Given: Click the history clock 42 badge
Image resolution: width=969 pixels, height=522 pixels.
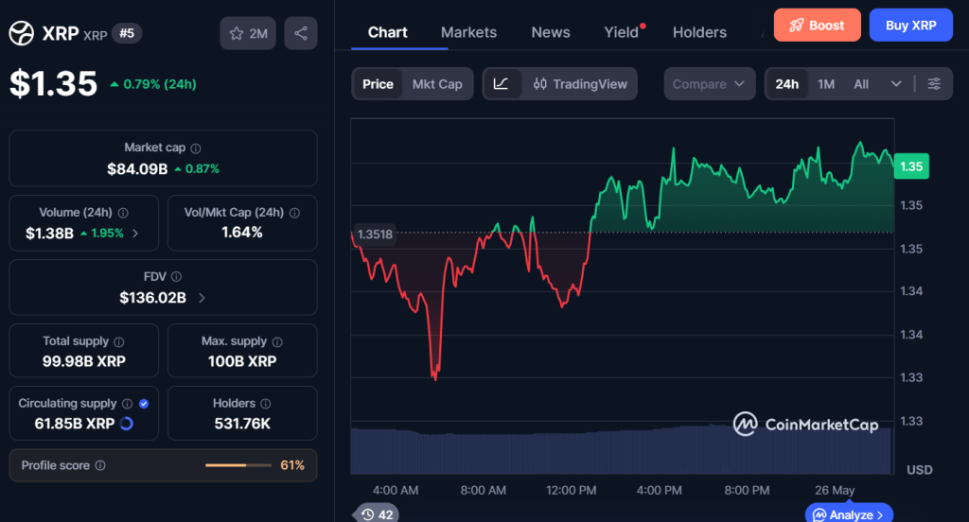Looking at the screenshot, I should 377,514.
